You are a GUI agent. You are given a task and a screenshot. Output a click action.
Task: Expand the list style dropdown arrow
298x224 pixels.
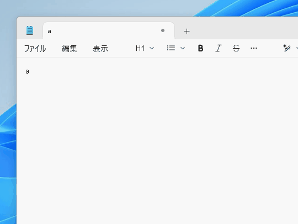tap(183, 48)
